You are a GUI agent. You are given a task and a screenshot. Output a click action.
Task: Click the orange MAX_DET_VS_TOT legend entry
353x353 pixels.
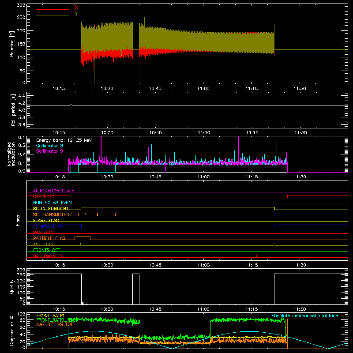(55, 324)
